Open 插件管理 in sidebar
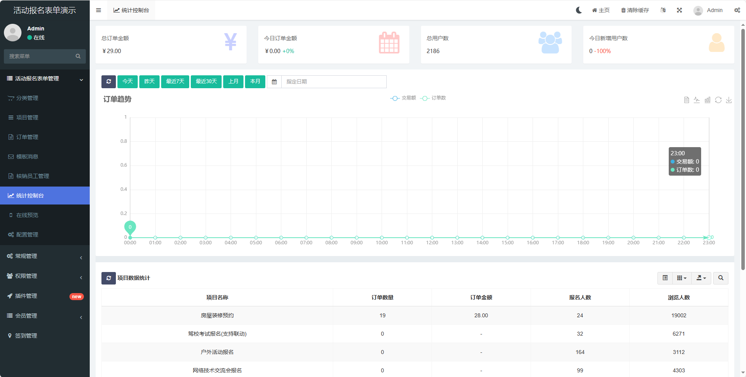Screen dimensions: 746x377 (45, 296)
